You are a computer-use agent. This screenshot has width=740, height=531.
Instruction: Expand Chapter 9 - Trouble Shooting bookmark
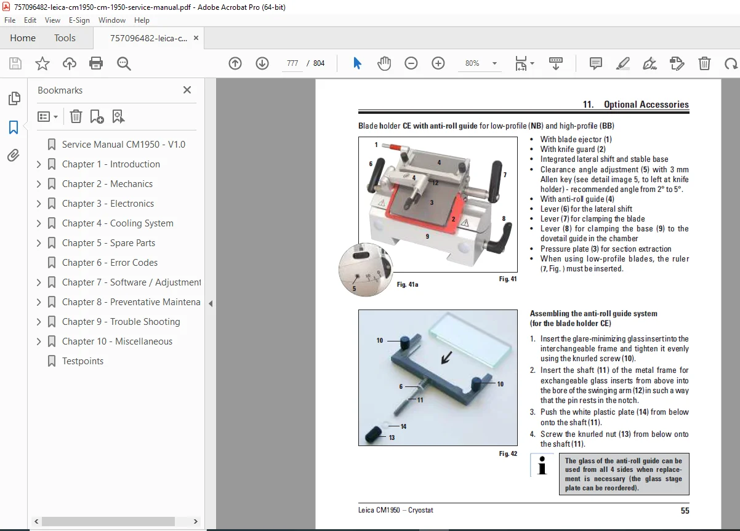click(x=39, y=322)
